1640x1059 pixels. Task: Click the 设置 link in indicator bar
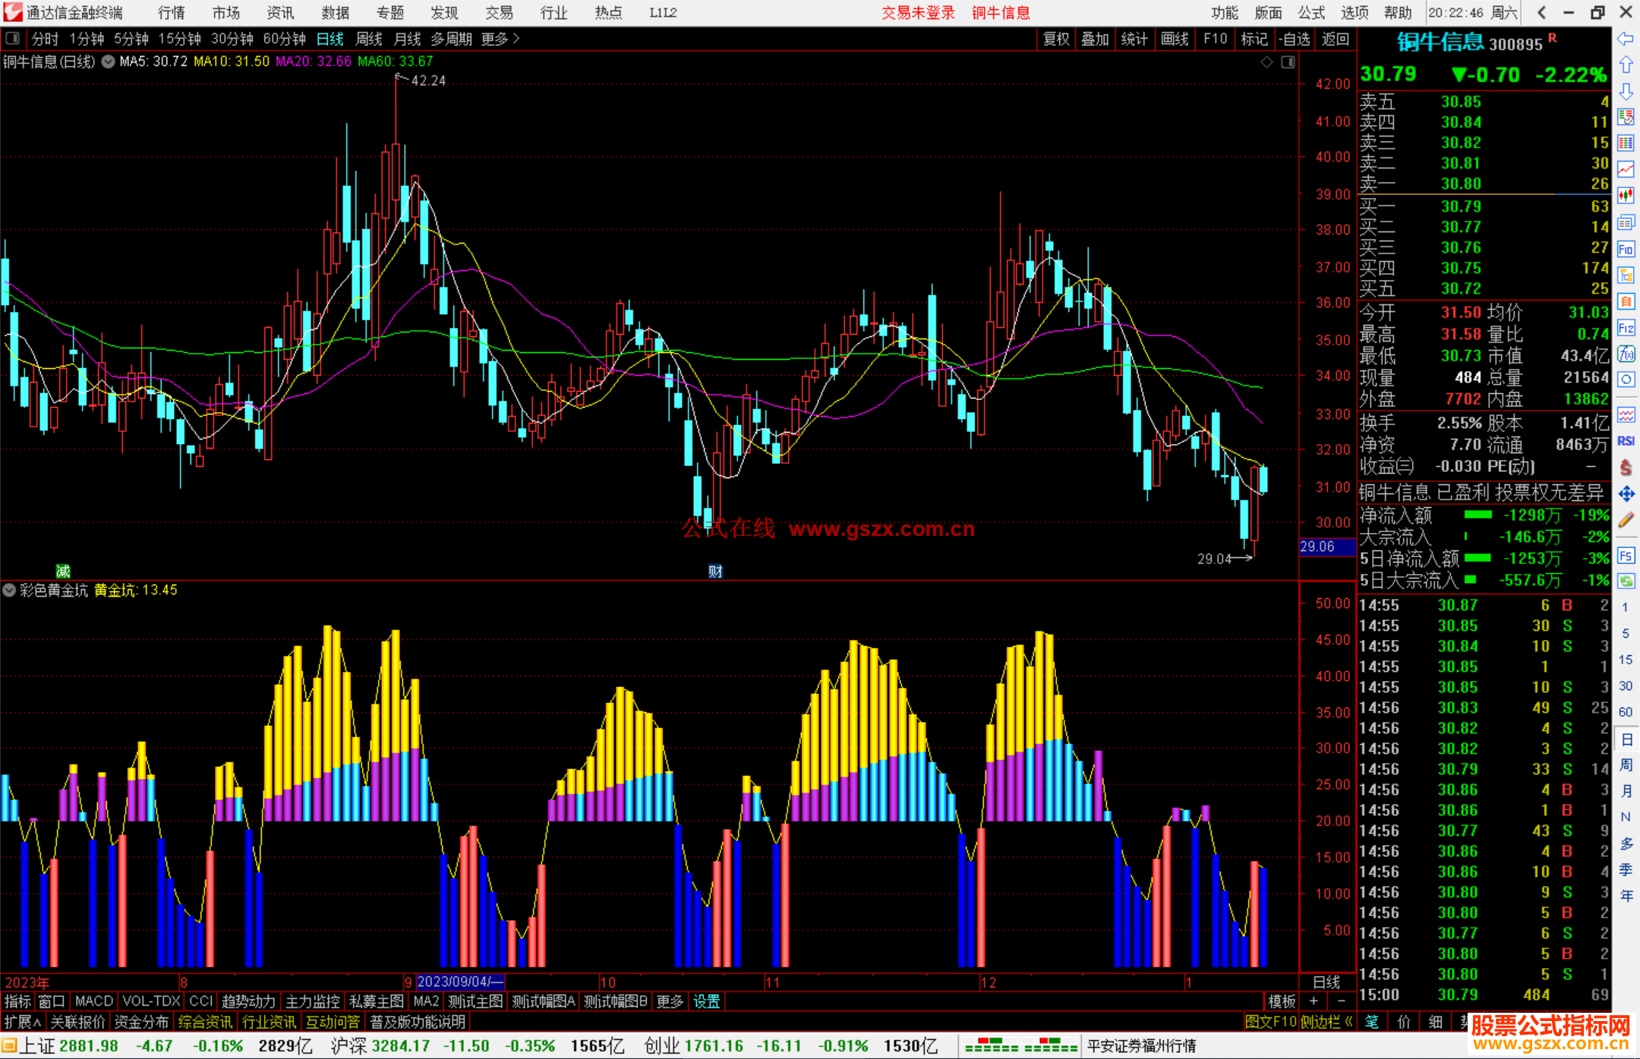coord(706,1001)
